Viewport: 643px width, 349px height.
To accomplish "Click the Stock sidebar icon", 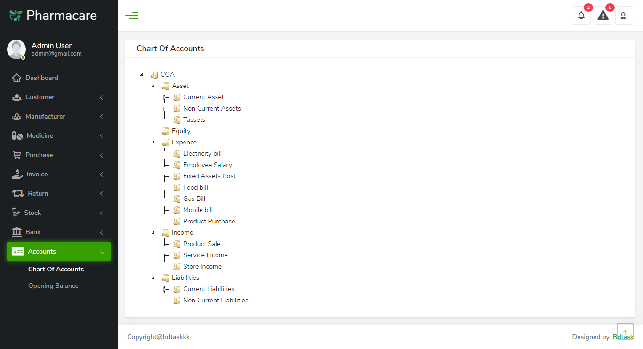I will [16, 213].
